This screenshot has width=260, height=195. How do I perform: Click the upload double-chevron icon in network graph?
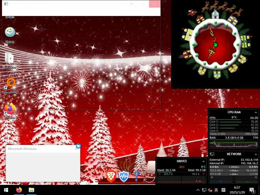tap(256, 177)
